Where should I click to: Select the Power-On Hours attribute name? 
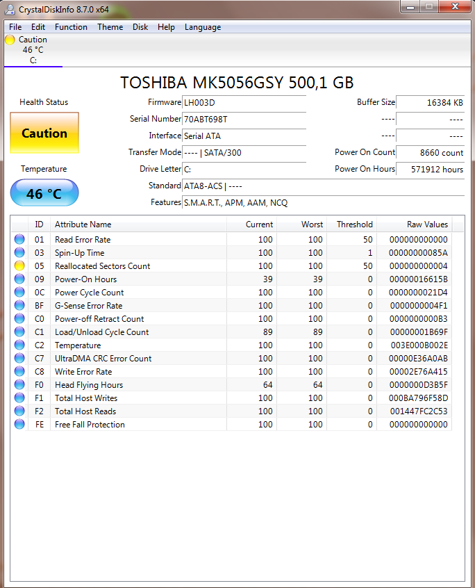coord(86,279)
